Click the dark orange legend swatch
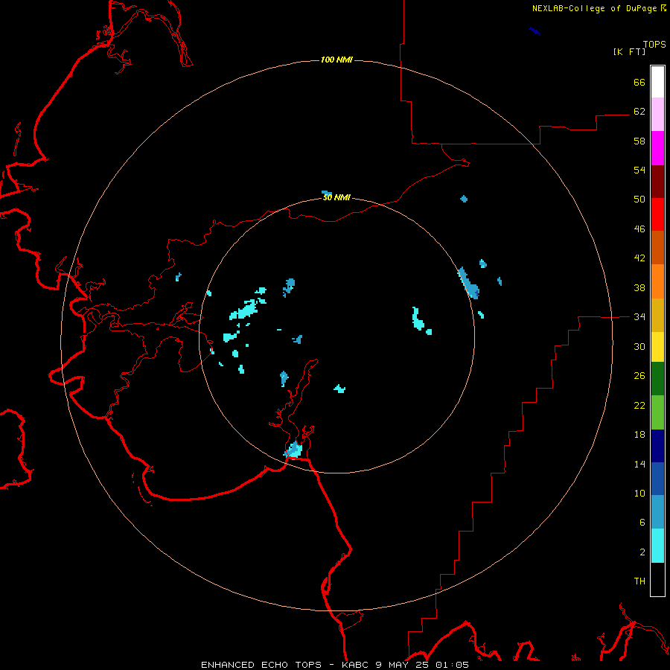The width and height of the screenshot is (670, 670). (657, 247)
